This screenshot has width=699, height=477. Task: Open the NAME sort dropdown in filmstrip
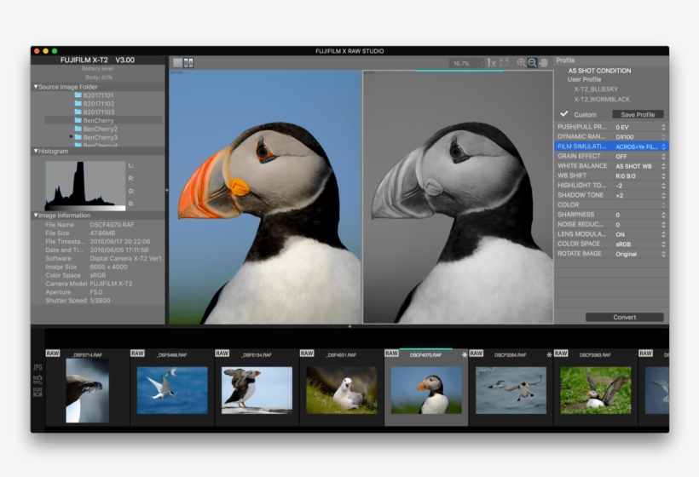[38, 393]
